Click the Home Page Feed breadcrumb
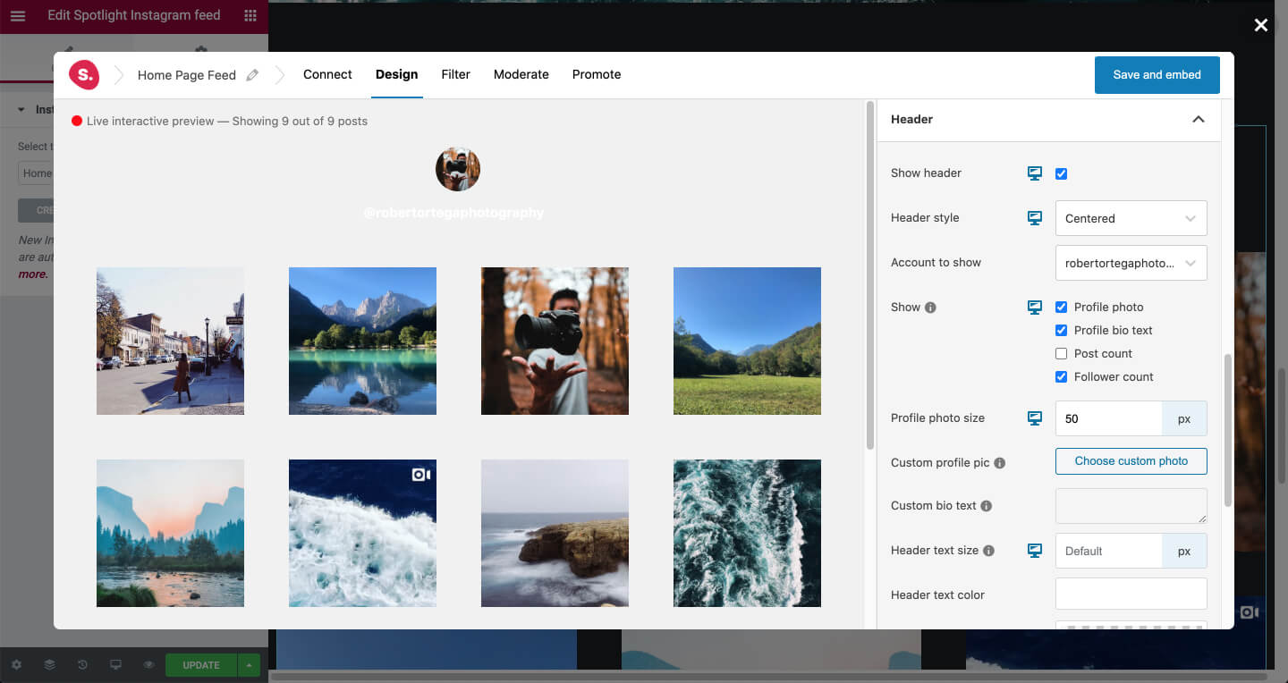The width and height of the screenshot is (1288, 683). [x=187, y=75]
